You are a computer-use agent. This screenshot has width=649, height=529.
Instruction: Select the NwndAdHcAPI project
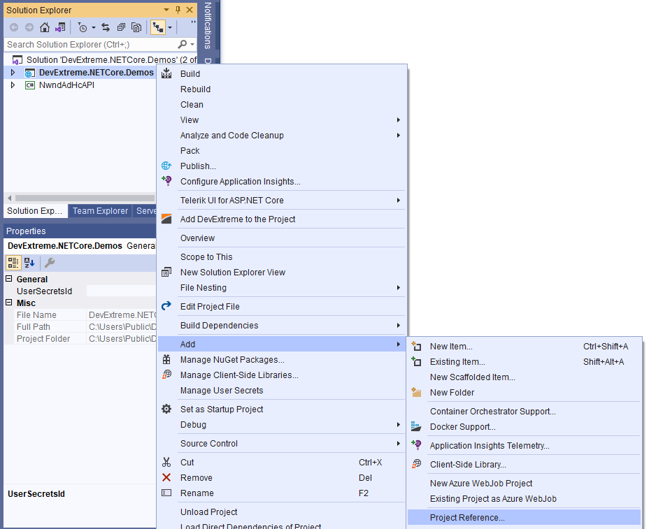click(66, 85)
